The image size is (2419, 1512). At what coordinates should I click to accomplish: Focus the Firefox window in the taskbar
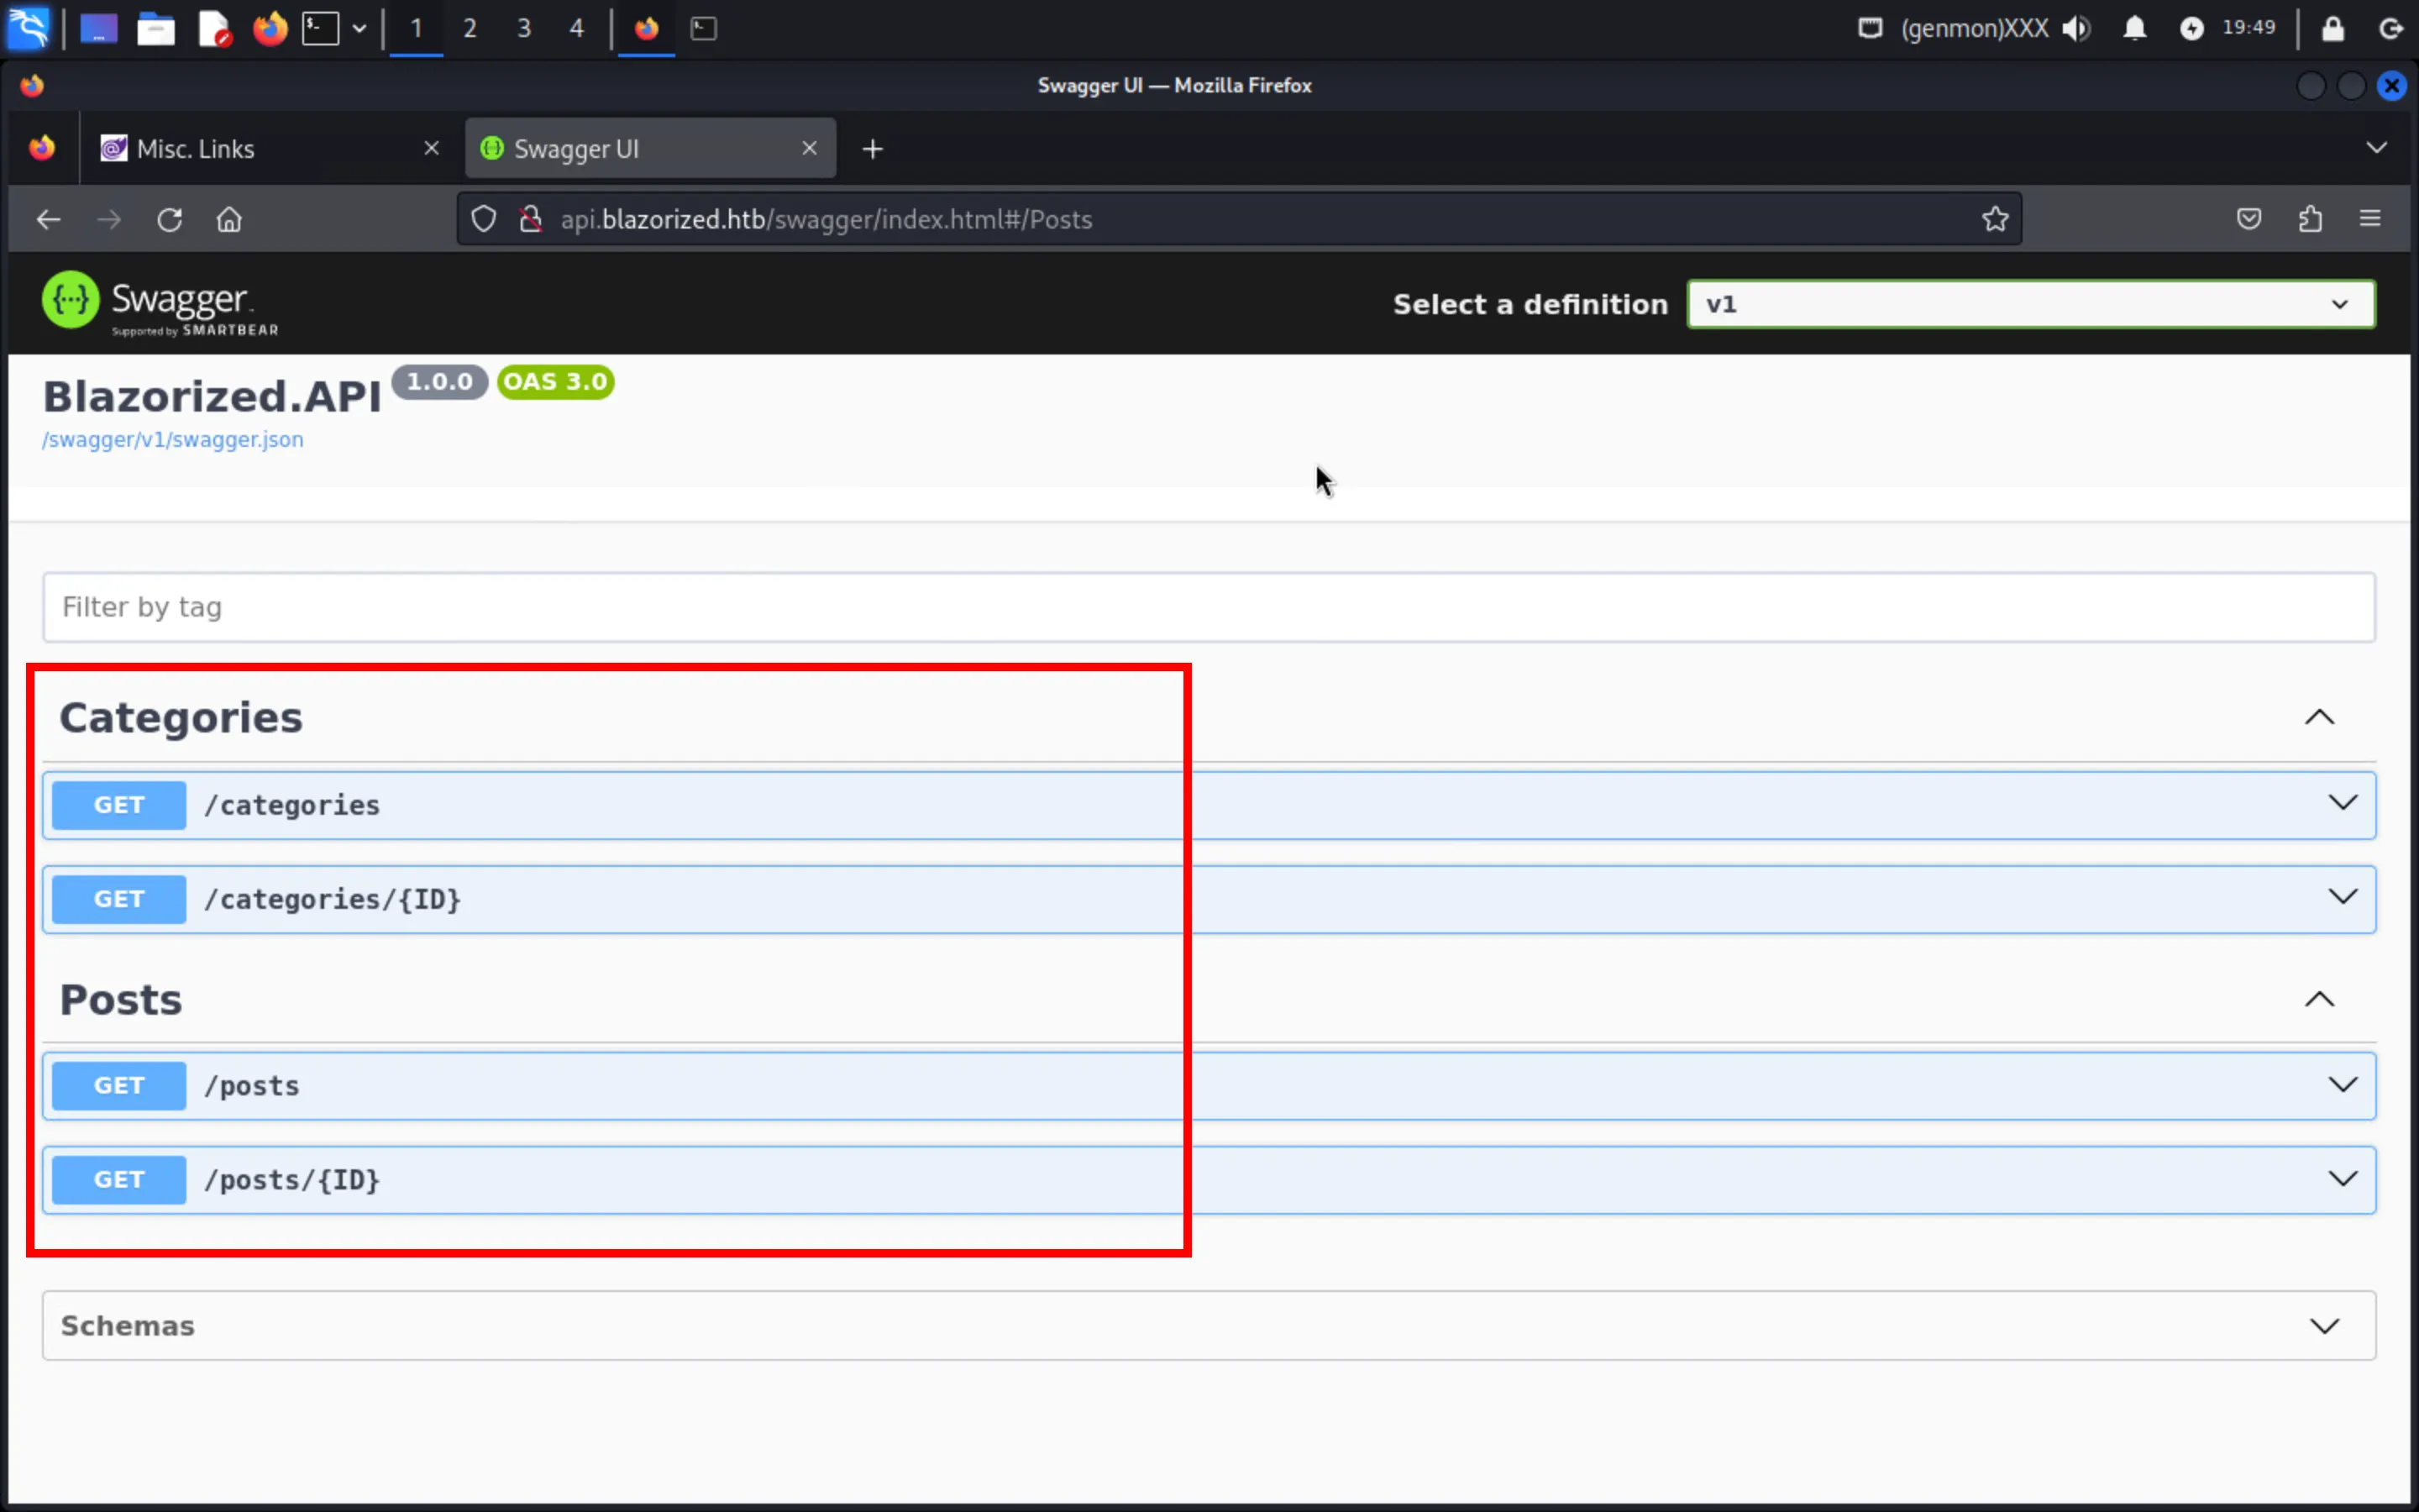pyautogui.click(x=647, y=29)
